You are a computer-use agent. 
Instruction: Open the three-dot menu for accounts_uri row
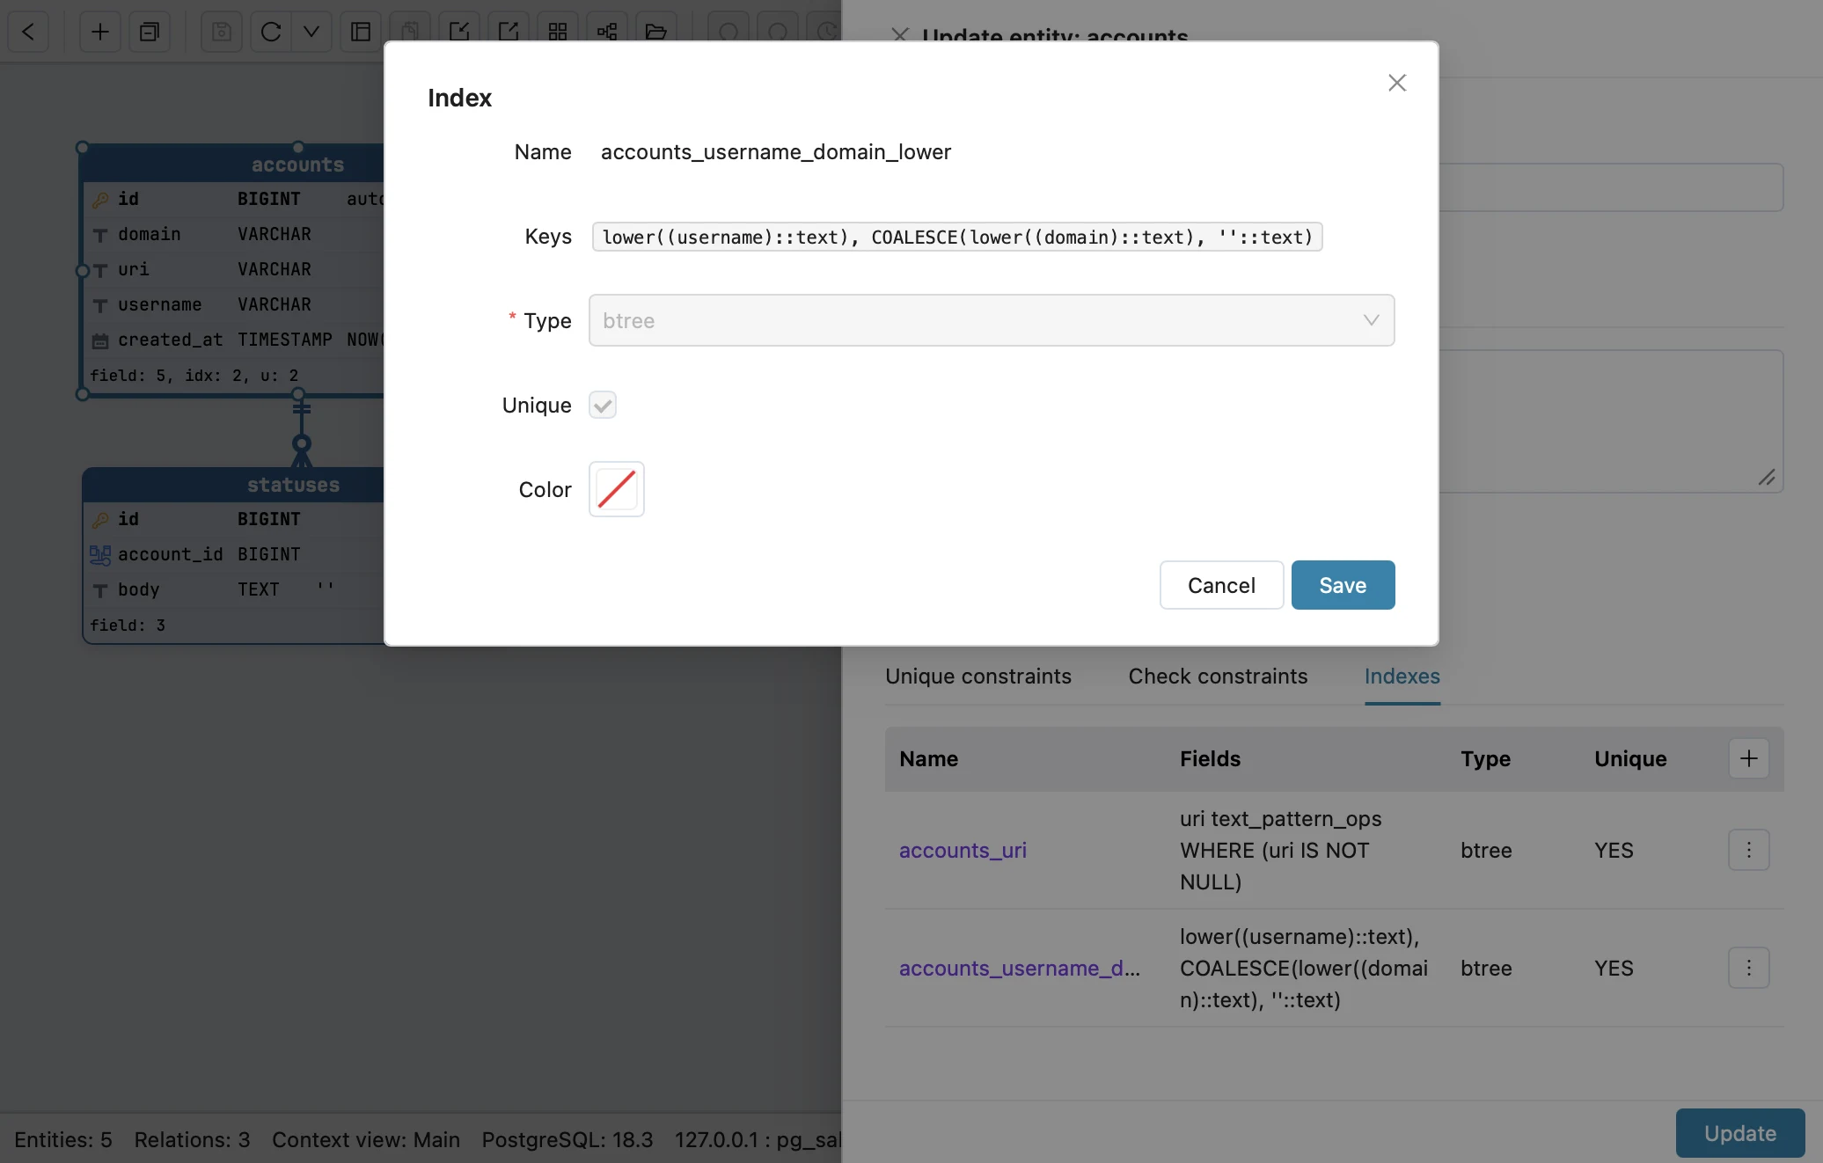coord(1749,850)
